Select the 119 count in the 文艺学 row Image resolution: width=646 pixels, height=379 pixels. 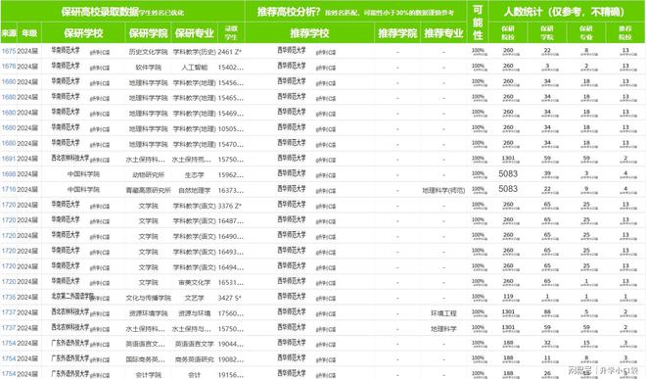[508, 296]
